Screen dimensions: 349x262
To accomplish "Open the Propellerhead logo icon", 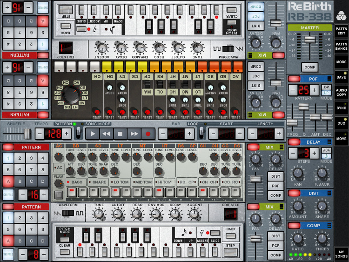I will [341, 16].
